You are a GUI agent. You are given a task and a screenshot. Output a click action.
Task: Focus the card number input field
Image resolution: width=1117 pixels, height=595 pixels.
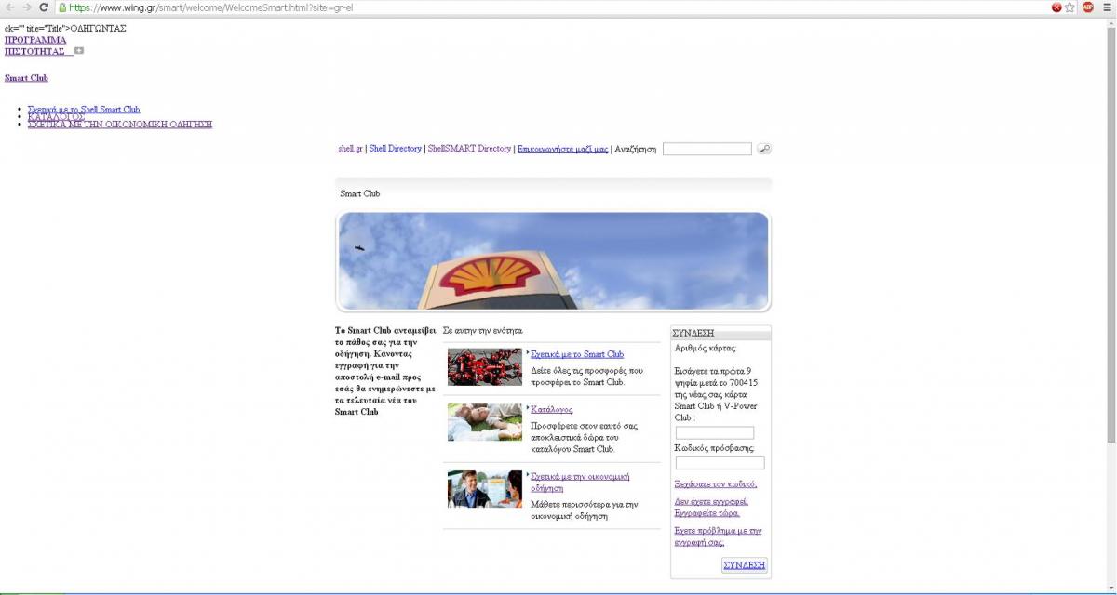(715, 433)
